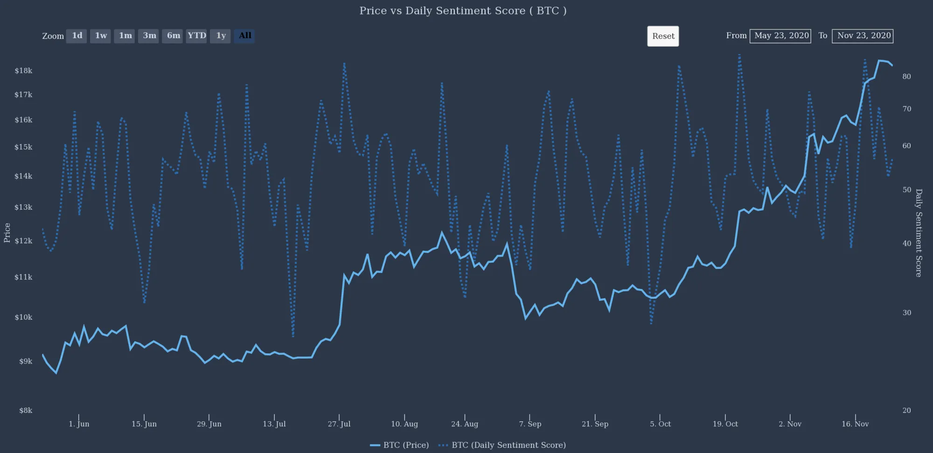Viewport: 933px width, 453px height.
Task: Select the 1d zoom range
Action: point(77,35)
